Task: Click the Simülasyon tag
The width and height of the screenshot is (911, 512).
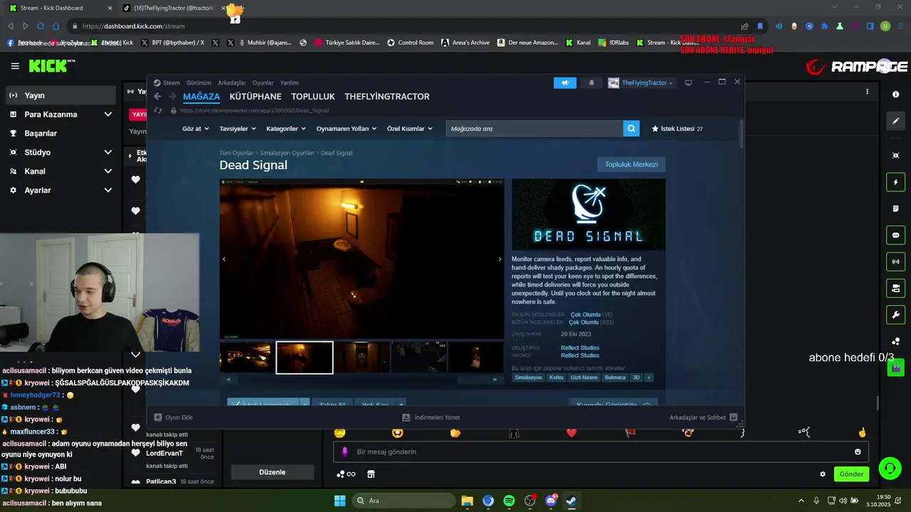Action: 529,378
